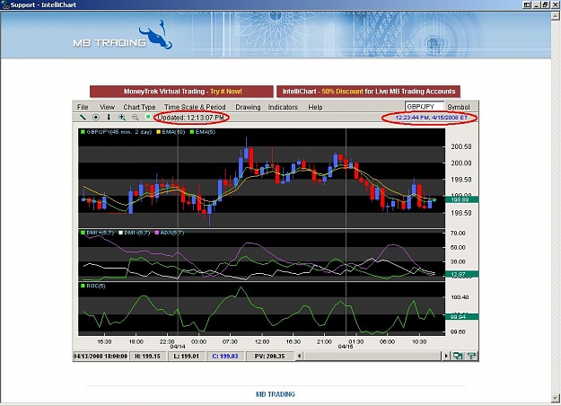Click the page scrollbar down arrow
561x406 pixels.
pos(556,398)
